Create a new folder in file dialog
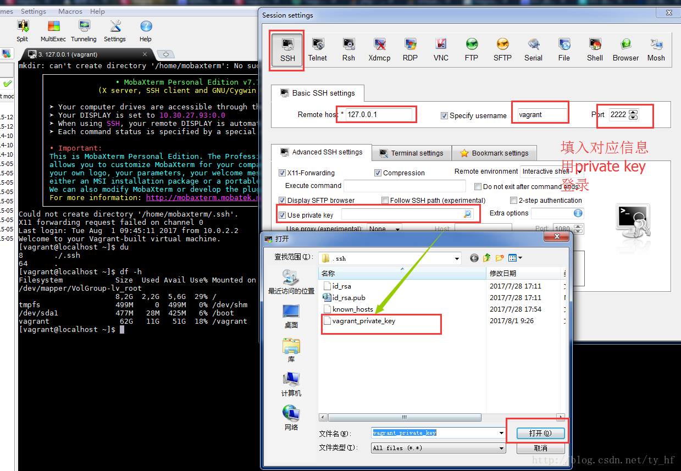The image size is (681, 471). (500, 258)
